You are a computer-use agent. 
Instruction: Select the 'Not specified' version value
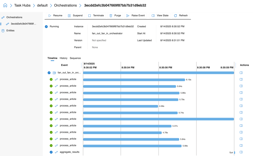pos(99,40)
